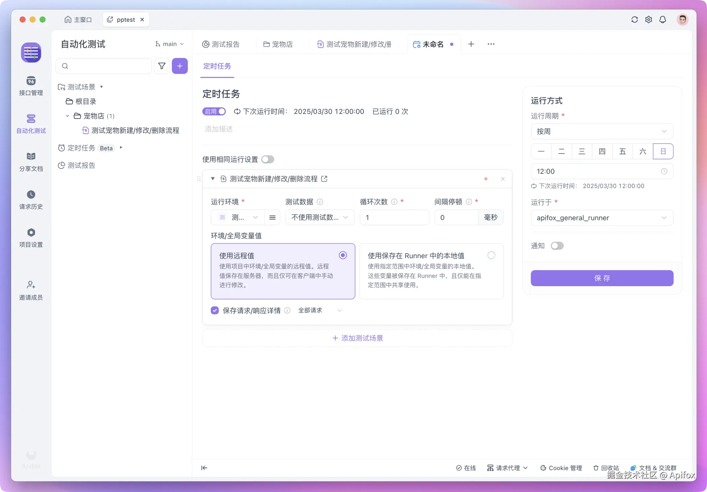Uncheck 保存请求/响应详情 checkbox
The width and height of the screenshot is (707, 492).
tap(215, 310)
